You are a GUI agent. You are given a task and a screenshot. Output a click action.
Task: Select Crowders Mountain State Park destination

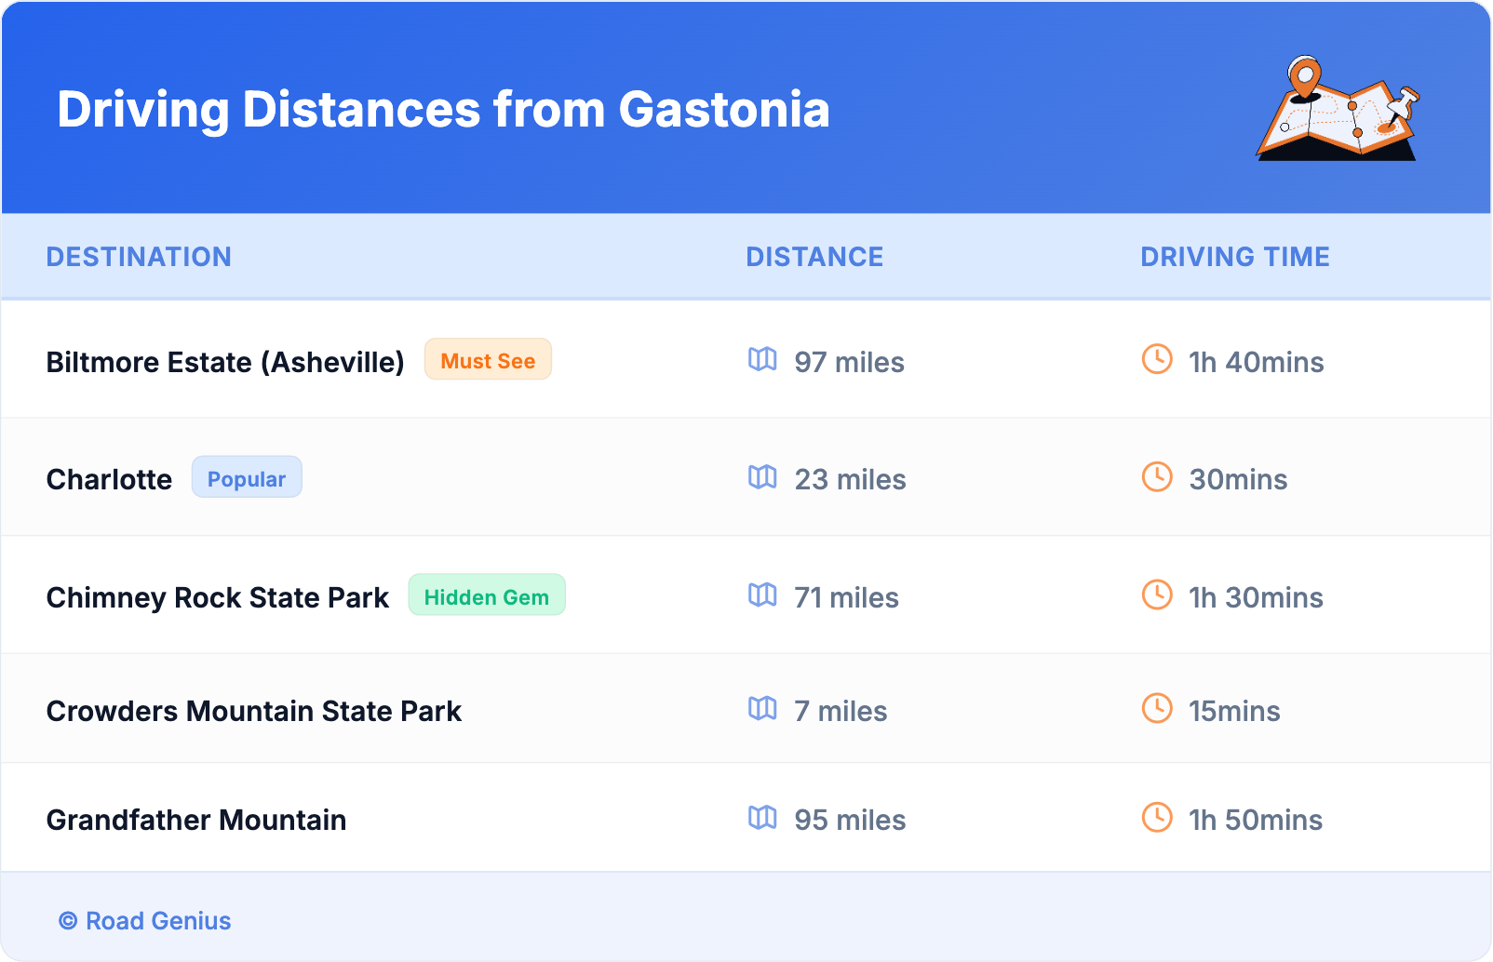coord(254,712)
